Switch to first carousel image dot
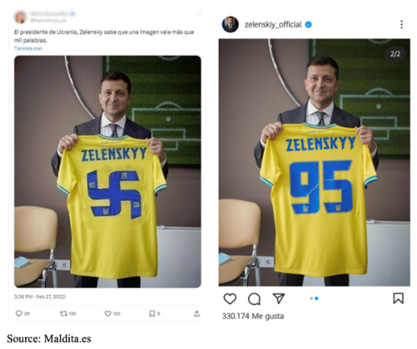The image size is (417, 349). coord(311,298)
